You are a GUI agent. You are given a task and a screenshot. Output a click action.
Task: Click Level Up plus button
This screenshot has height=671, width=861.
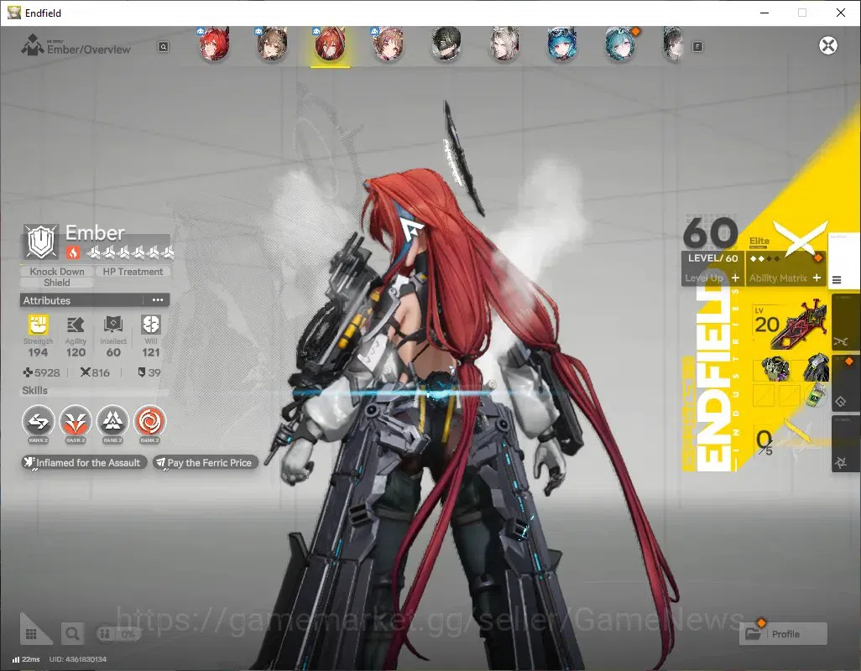735,278
